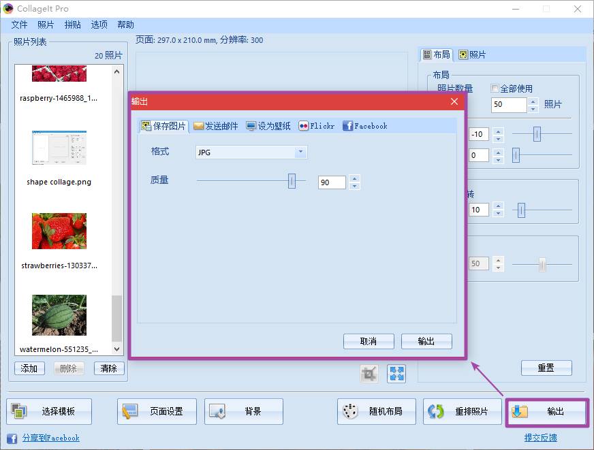This screenshot has width=594, height=450.
Task: Switch to the Flickr tab
Action: pos(317,126)
